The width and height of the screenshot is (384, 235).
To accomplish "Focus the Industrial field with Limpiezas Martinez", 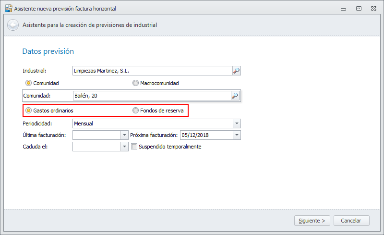I will (153, 71).
